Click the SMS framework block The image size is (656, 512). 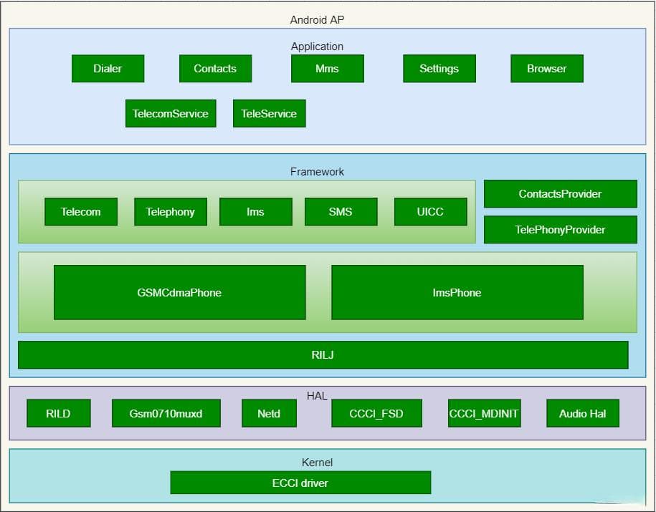coord(341,212)
